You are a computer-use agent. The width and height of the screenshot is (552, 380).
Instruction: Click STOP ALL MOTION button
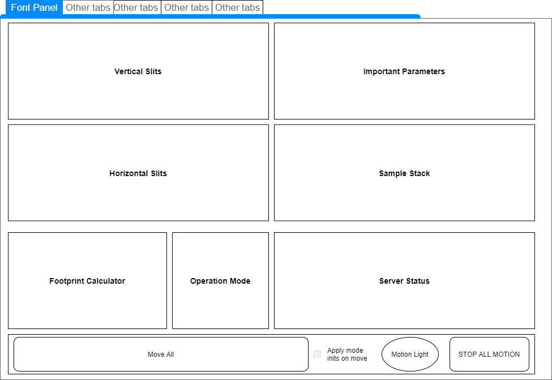489,355
